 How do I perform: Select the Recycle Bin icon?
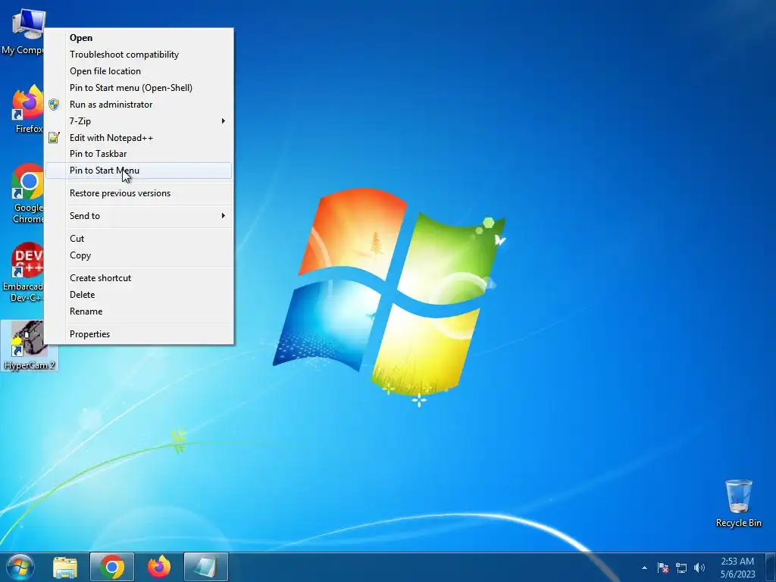[x=738, y=503]
